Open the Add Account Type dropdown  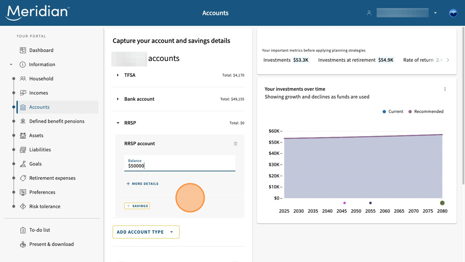(x=146, y=232)
